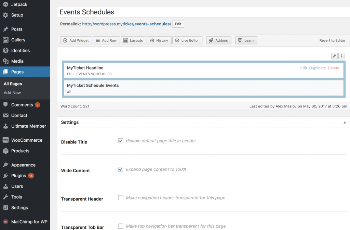Click the Appearance paintbrush icon
Image resolution: width=350 pixels, height=230 pixels.
(5, 165)
